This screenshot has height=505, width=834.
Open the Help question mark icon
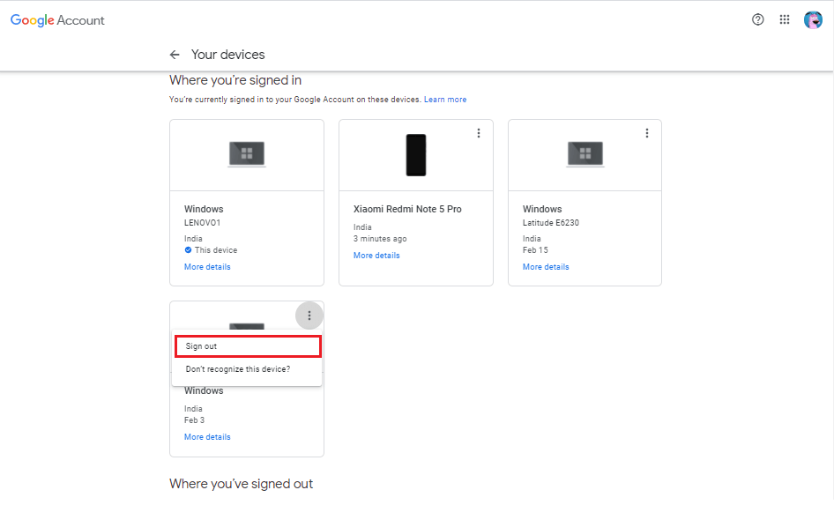tap(758, 19)
